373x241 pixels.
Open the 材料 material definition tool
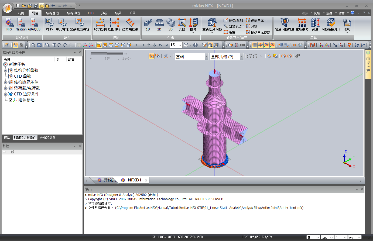pos(49,25)
